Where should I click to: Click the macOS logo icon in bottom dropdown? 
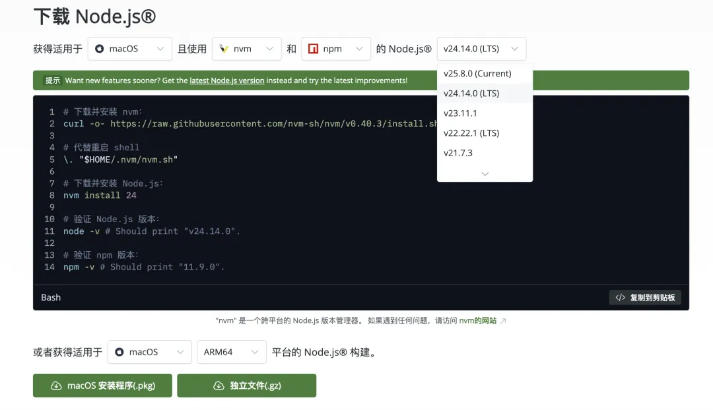point(119,352)
